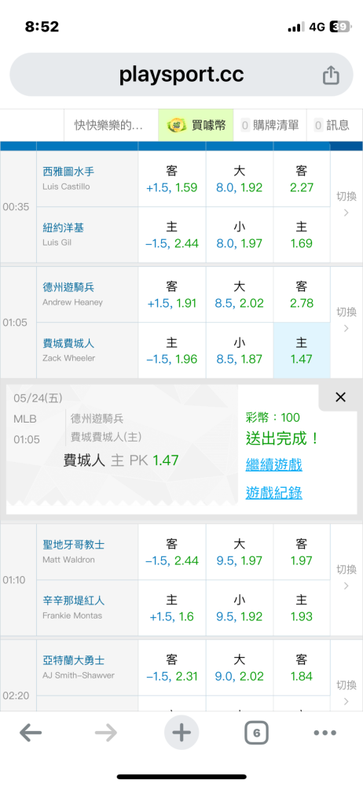The height and width of the screenshot is (787, 363).
Task: Open a new tab with plus icon
Action: [x=181, y=733]
